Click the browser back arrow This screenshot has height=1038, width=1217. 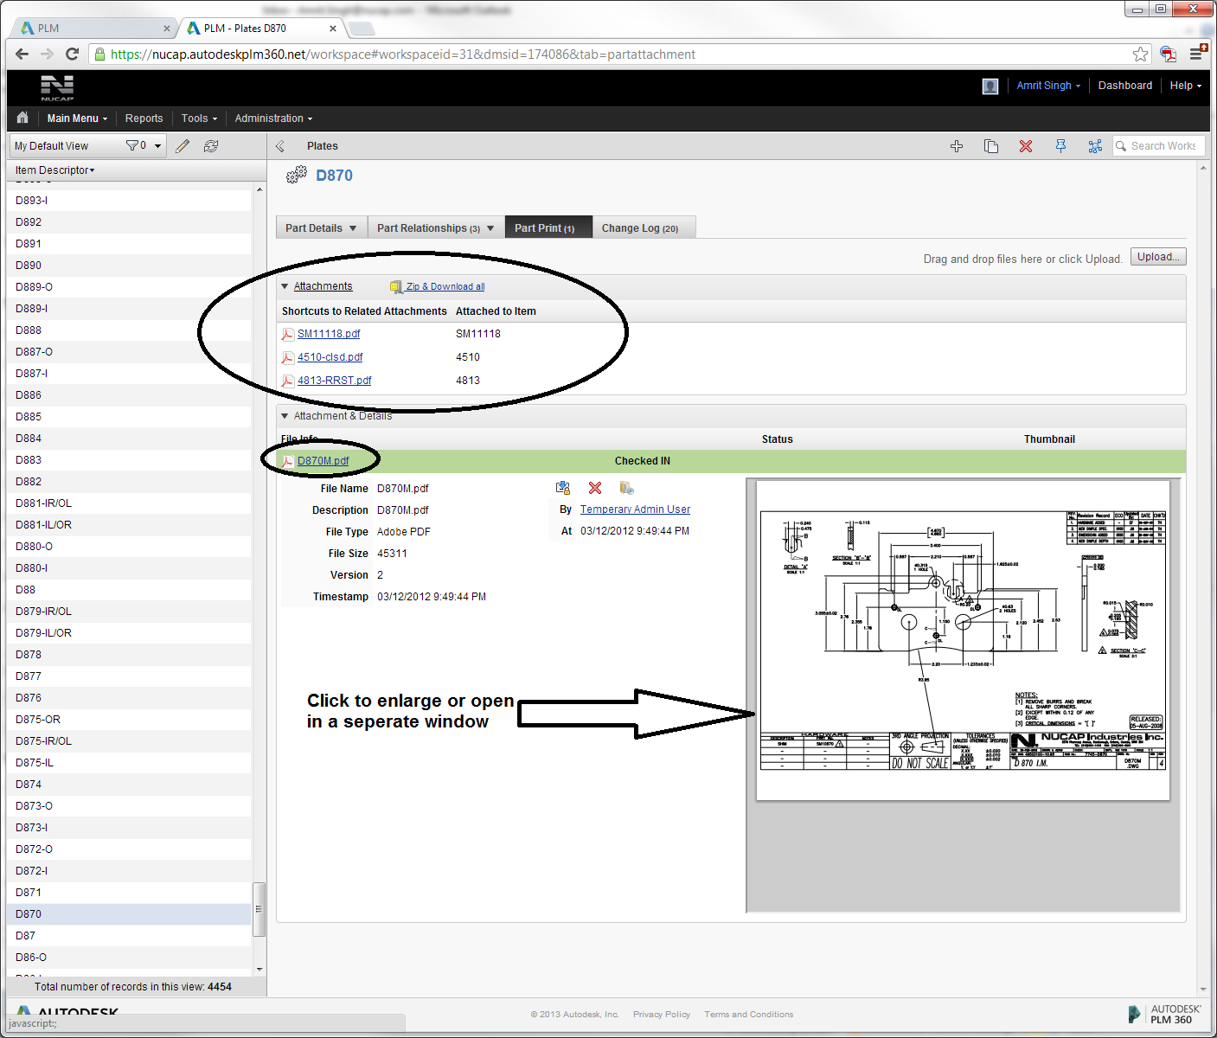22,54
